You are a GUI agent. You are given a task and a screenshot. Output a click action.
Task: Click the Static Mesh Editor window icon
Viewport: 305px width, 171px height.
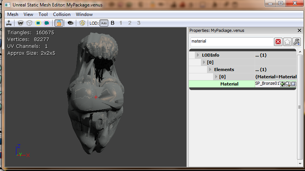point(8,5)
